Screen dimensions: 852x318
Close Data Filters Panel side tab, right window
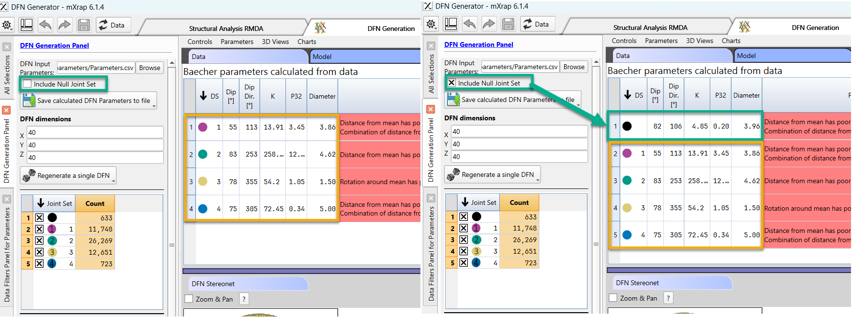[431, 198]
